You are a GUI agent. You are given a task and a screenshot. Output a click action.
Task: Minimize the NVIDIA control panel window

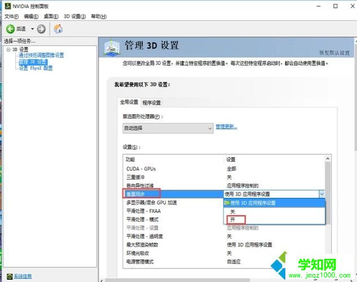(319, 6)
